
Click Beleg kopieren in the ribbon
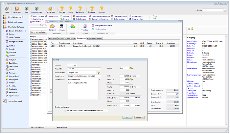[136, 16]
